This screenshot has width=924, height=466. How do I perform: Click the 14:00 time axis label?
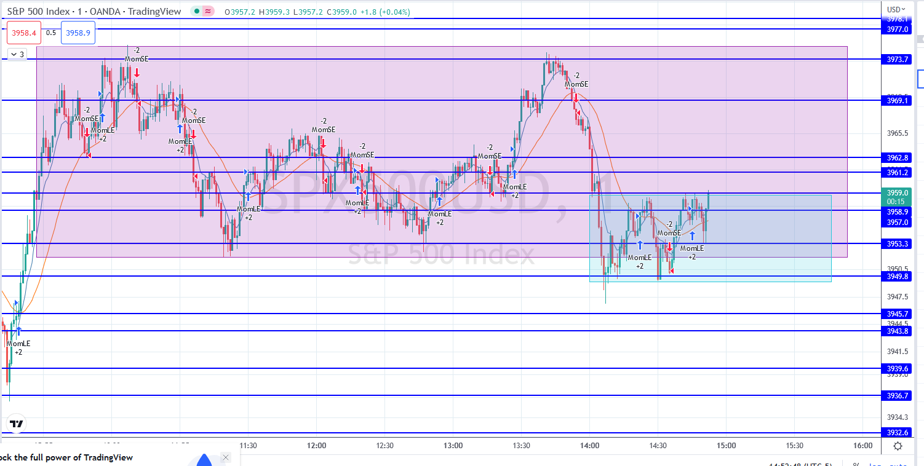(589, 446)
